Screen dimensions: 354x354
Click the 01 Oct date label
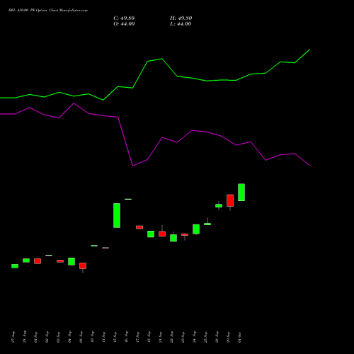240,337
